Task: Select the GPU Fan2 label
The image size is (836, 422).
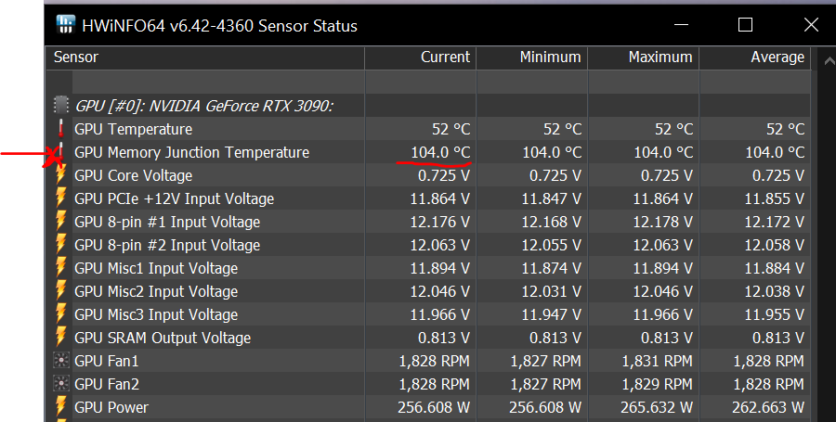Action: (107, 384)
